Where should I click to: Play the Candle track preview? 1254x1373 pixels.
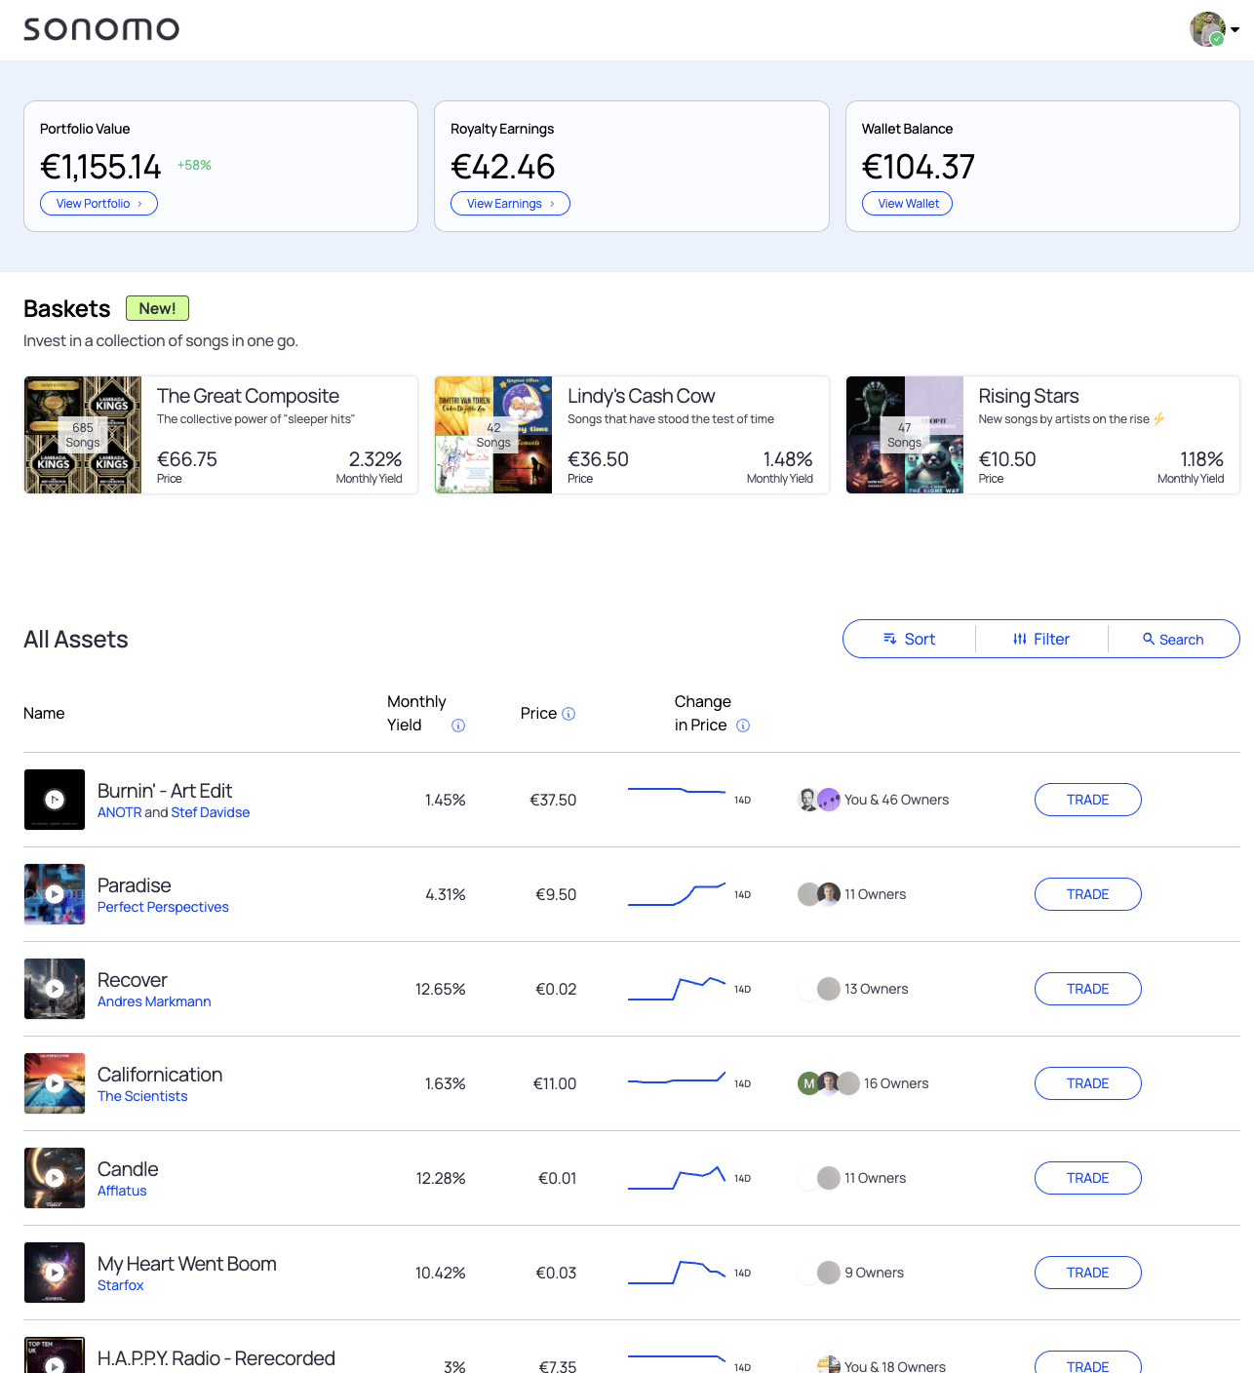[x=55, y=1178]
